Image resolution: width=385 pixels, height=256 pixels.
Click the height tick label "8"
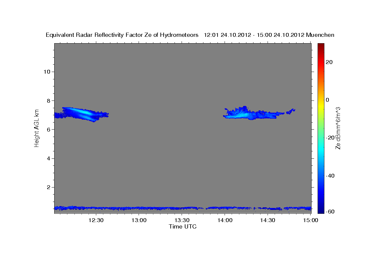coord(48,100)
